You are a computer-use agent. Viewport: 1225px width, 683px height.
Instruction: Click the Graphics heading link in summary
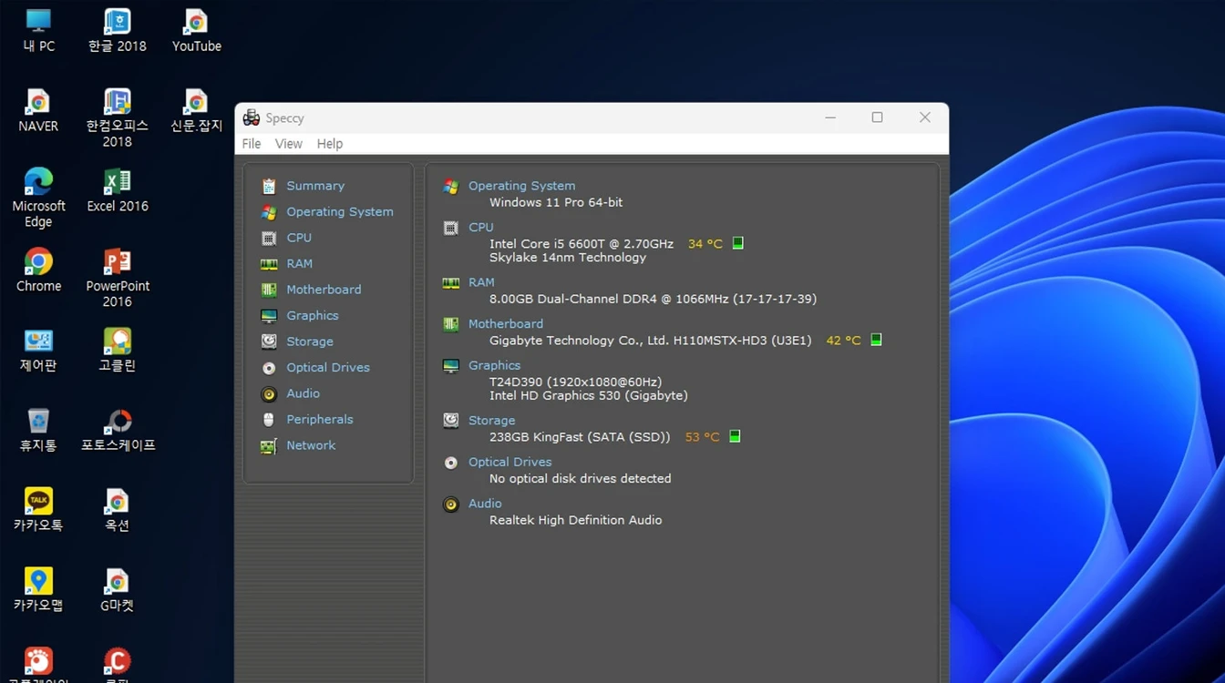click(x=495, y=365)
